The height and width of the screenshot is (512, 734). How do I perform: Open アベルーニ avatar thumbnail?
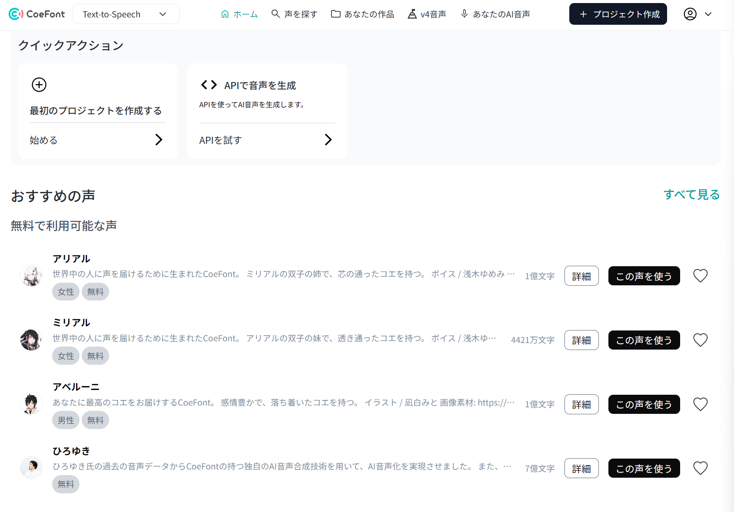pyautogui.click(x=31, y=404)
